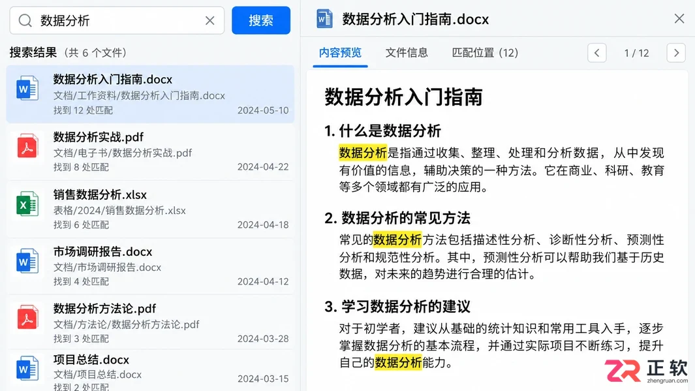Screen dimensions: 695x391
Task: Click 找到 6 处匹配 text
Action: point(81,225)
